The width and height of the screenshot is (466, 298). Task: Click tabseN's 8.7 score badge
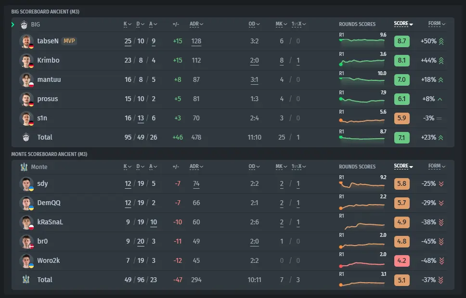(402, 41)
